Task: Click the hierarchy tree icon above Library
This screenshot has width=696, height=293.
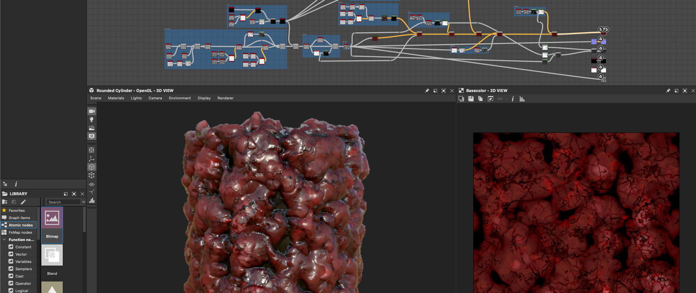Action: click(x=5, y=184)
